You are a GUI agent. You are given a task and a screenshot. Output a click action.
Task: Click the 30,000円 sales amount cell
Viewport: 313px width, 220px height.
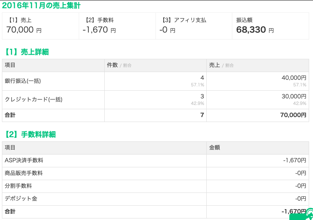[294, 96]
